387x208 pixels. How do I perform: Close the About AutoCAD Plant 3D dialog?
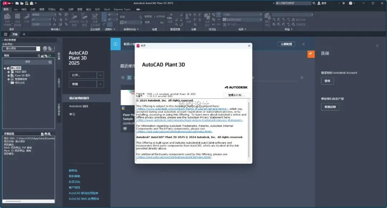[249, 45]
